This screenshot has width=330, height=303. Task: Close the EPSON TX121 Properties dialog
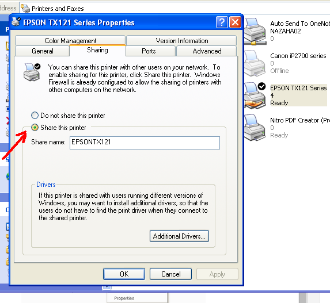pyautogui.click(x=235, y=22)
